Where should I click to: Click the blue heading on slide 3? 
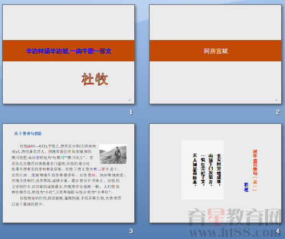[x=28, y=134]
